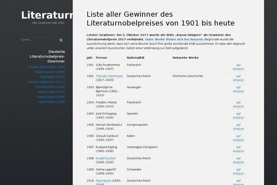The image size is (277, 185).
Task: Select the 'Vereinigtes Königreich' cell
Action: pyautogui.click(x=142, y=147)
